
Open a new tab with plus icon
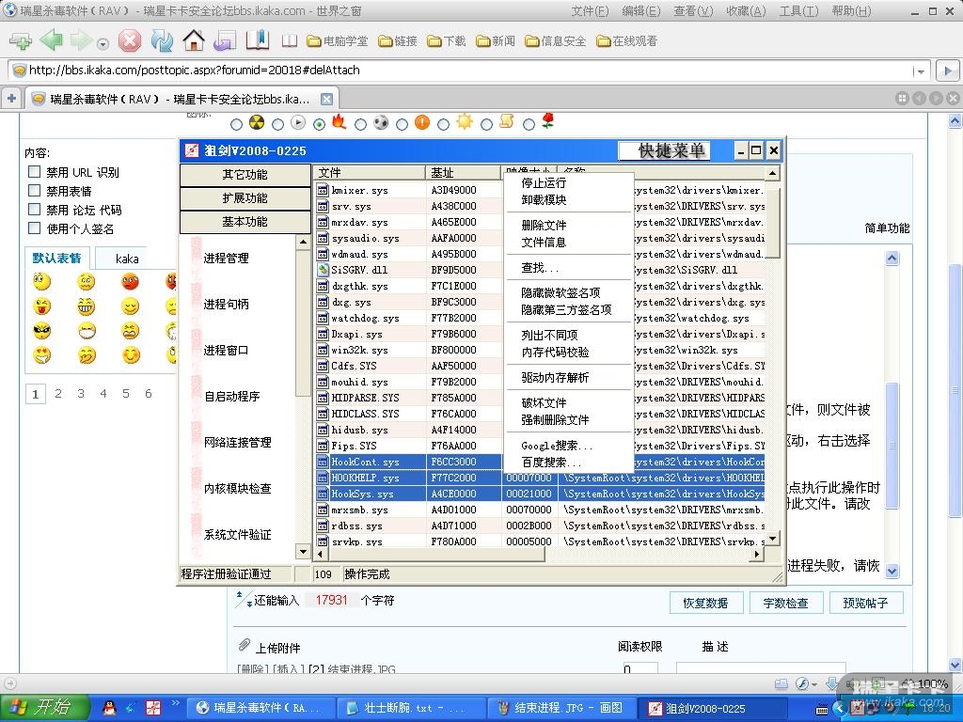(x=11, y=99)
